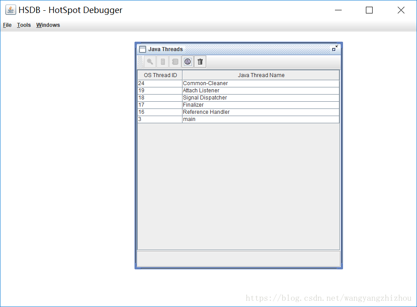Select the Attach Listener thread row
Screen dimensions: 417x307
pos(239,91)
